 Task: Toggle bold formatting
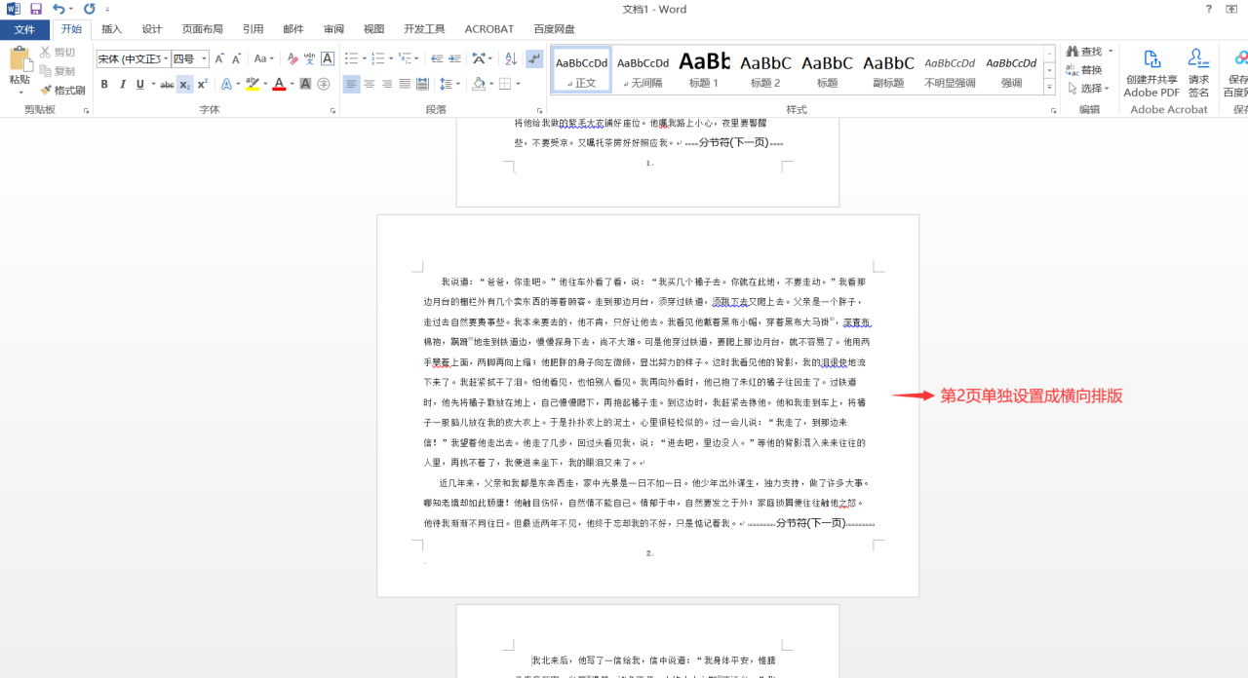104,84
